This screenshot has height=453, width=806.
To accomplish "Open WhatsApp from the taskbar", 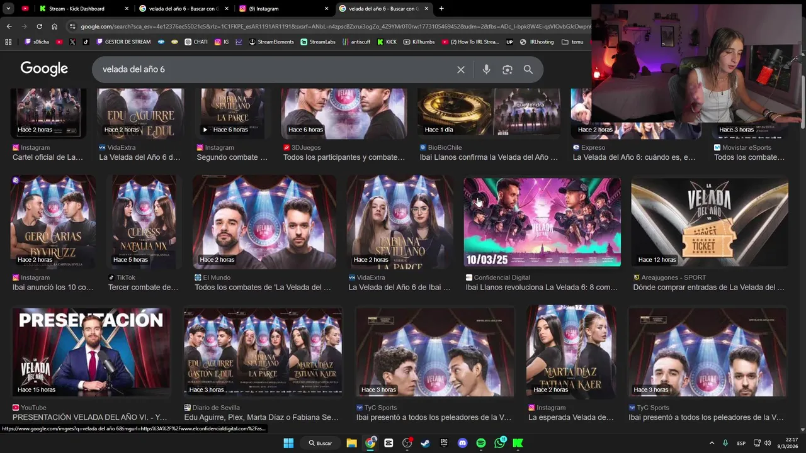I will pos(500,443).
